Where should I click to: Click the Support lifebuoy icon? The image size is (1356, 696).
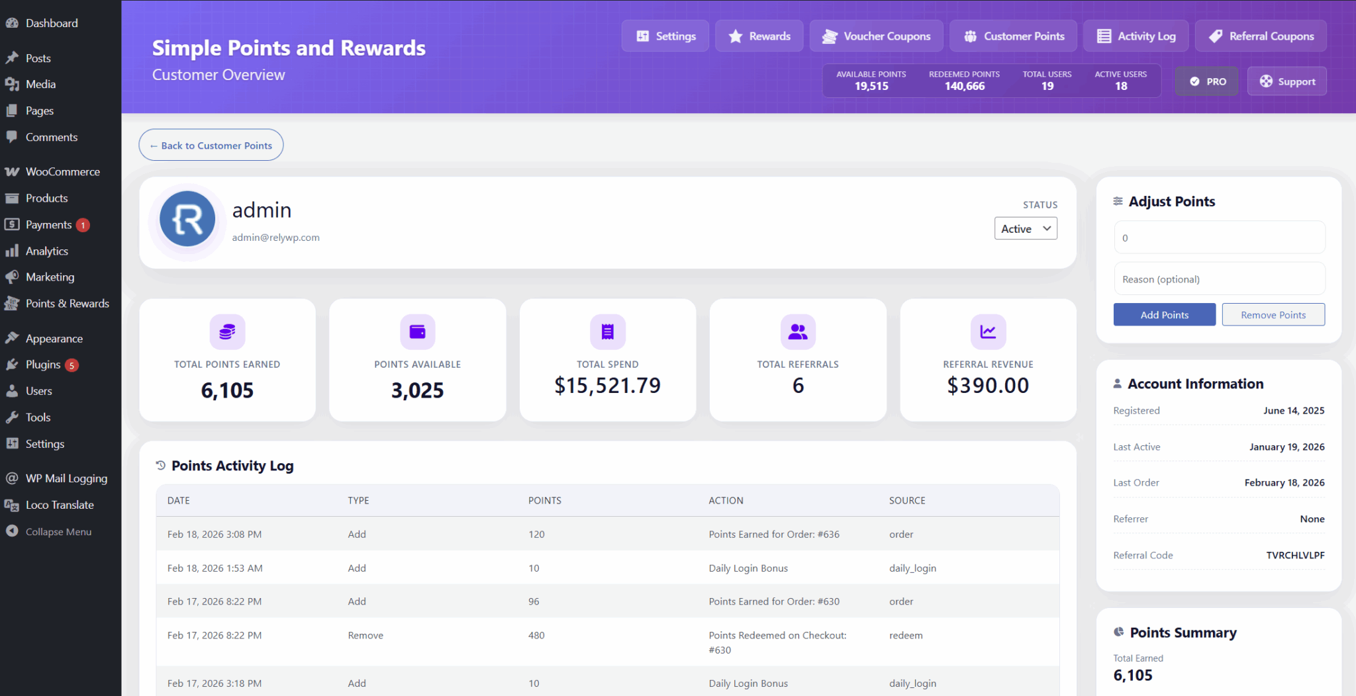coord(1267,81)
